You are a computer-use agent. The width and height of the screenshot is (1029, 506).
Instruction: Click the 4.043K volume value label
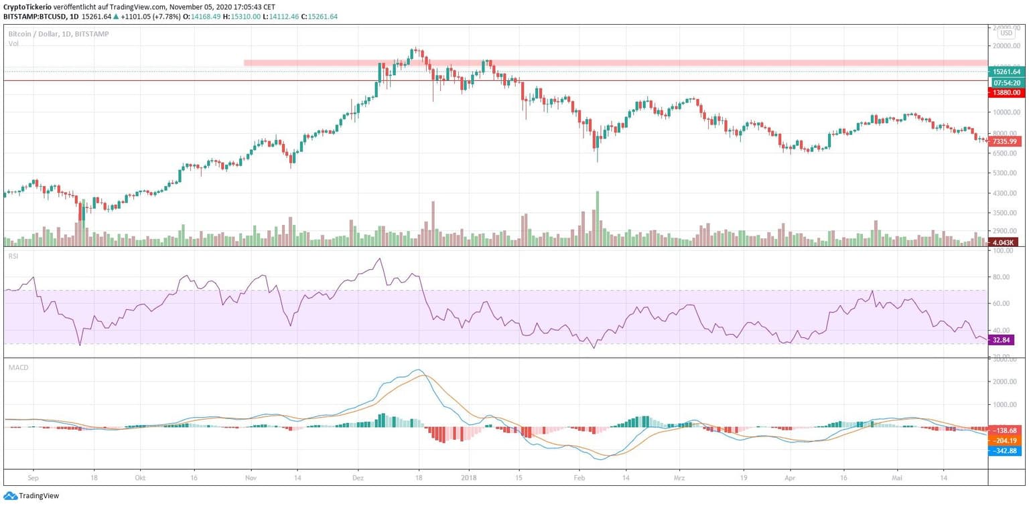(1005, 242)
